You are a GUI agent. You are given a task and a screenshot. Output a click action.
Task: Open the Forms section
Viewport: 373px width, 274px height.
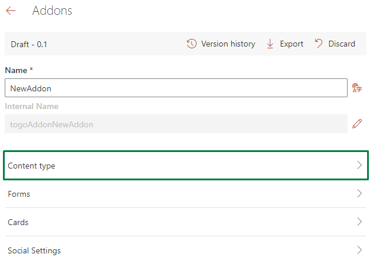186,194
